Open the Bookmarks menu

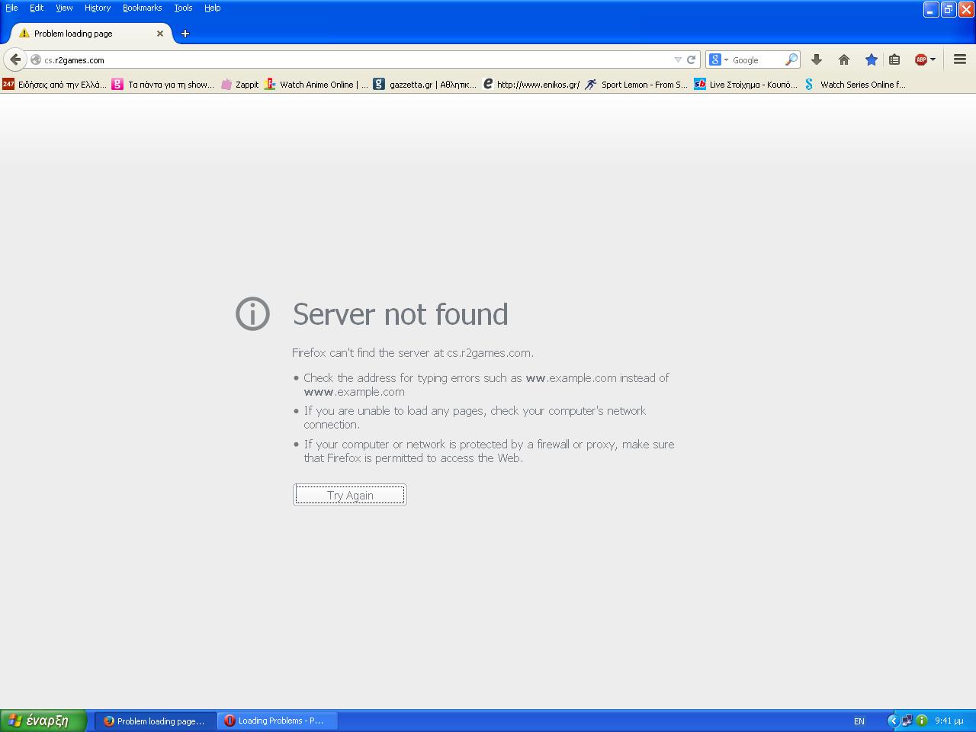(142, 8)
